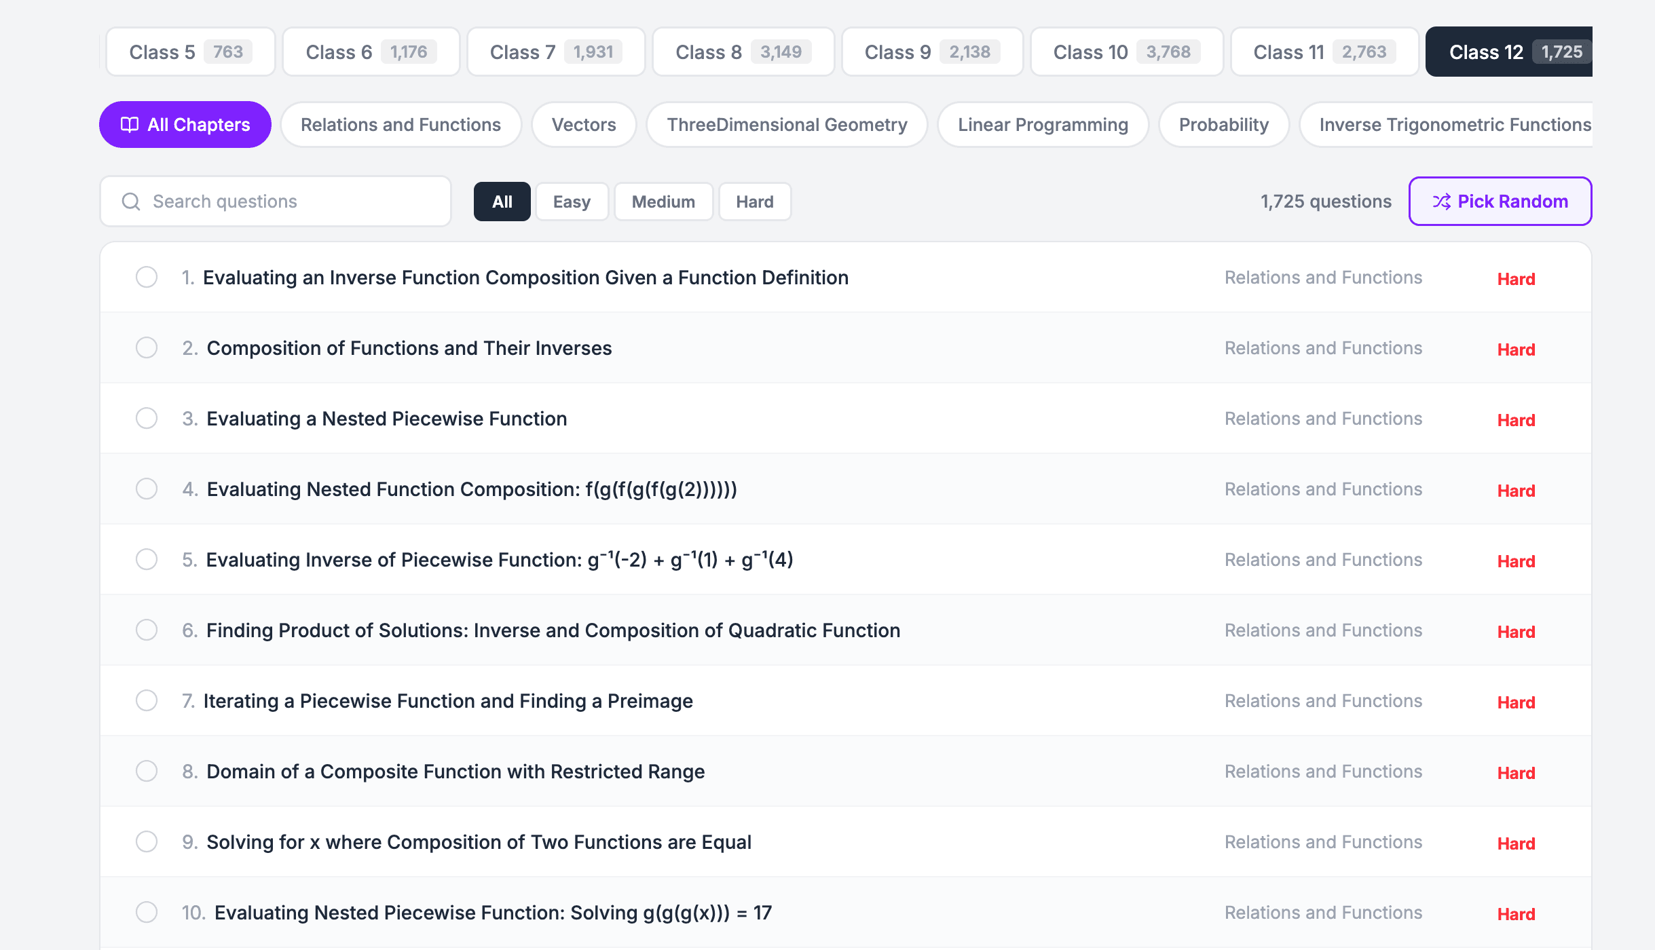Click the book icon on All Chapters
This screenshot has width=1655, height=950.
(x=130, y=124)
